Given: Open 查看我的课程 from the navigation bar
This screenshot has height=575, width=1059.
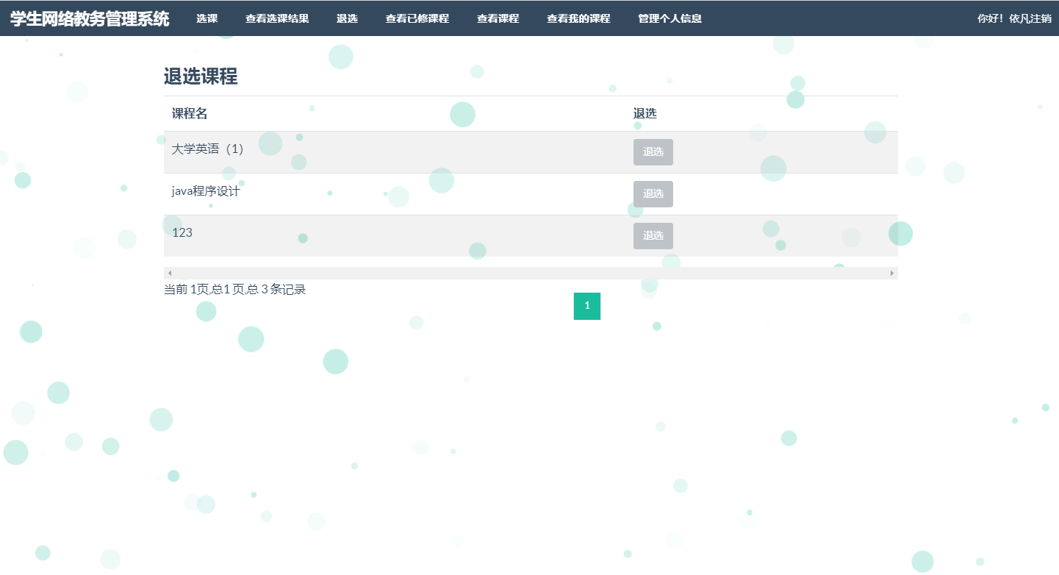Looking at the screenshot, I should [578, 18].
